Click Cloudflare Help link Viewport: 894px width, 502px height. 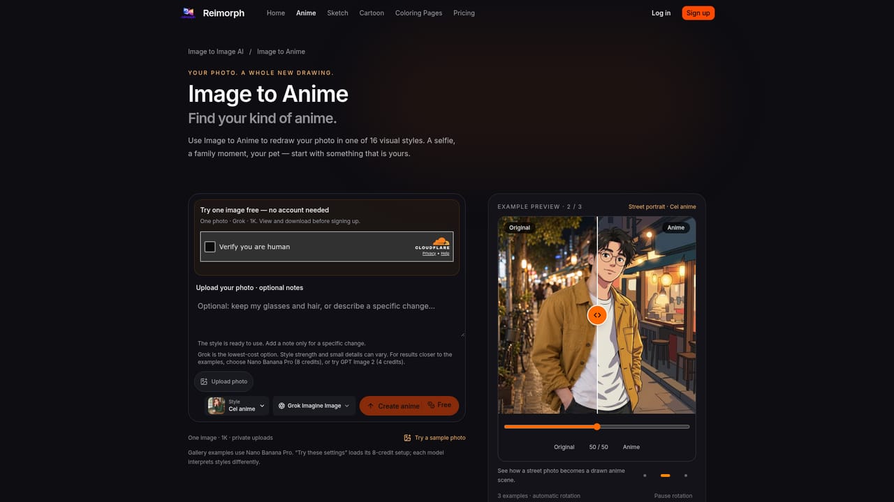[x=445, y=254]
